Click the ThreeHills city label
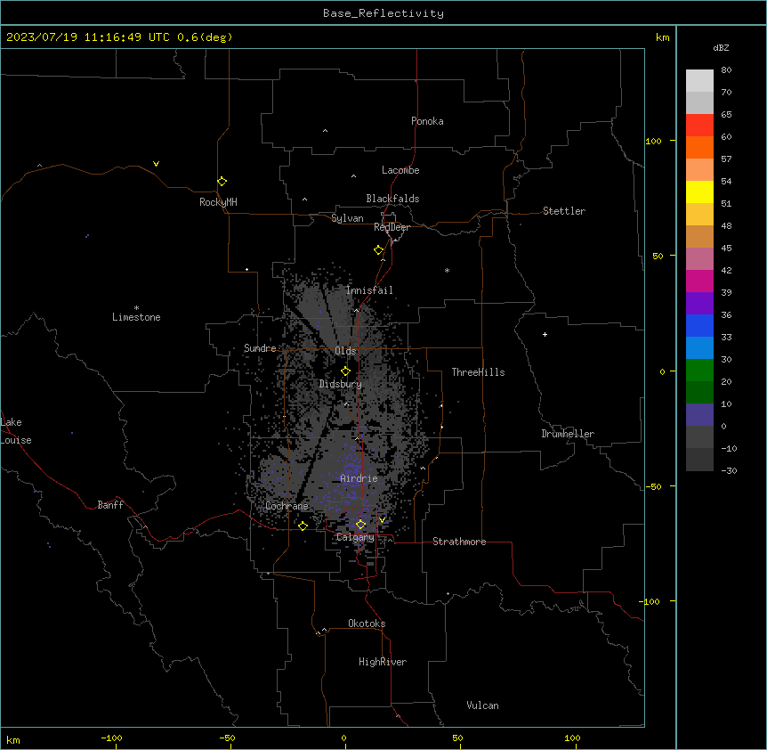Screen dimensions: 767x750 (478, 372)
